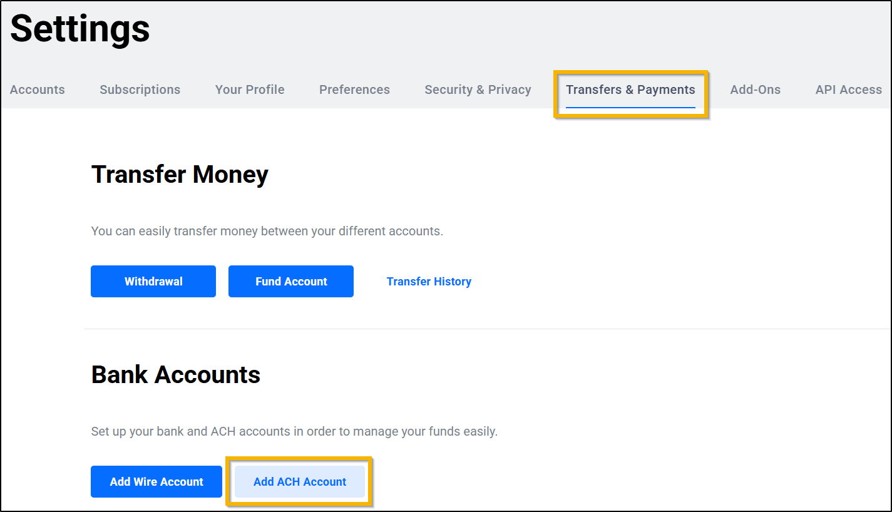The height and width of the screenshot is (512, 892).
Task: Start a withdrawal from Transfer Money
Action: coord(153,281)
